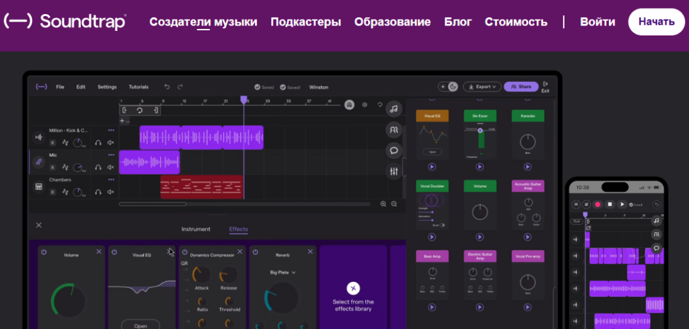Close the effects panel with X

pos(38,225)
